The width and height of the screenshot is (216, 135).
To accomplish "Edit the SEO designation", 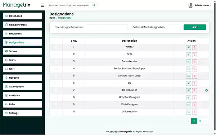I will (x=188, y=55).
